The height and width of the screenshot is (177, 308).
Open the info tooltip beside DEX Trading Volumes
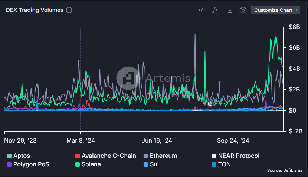click(x=69, y=10)
